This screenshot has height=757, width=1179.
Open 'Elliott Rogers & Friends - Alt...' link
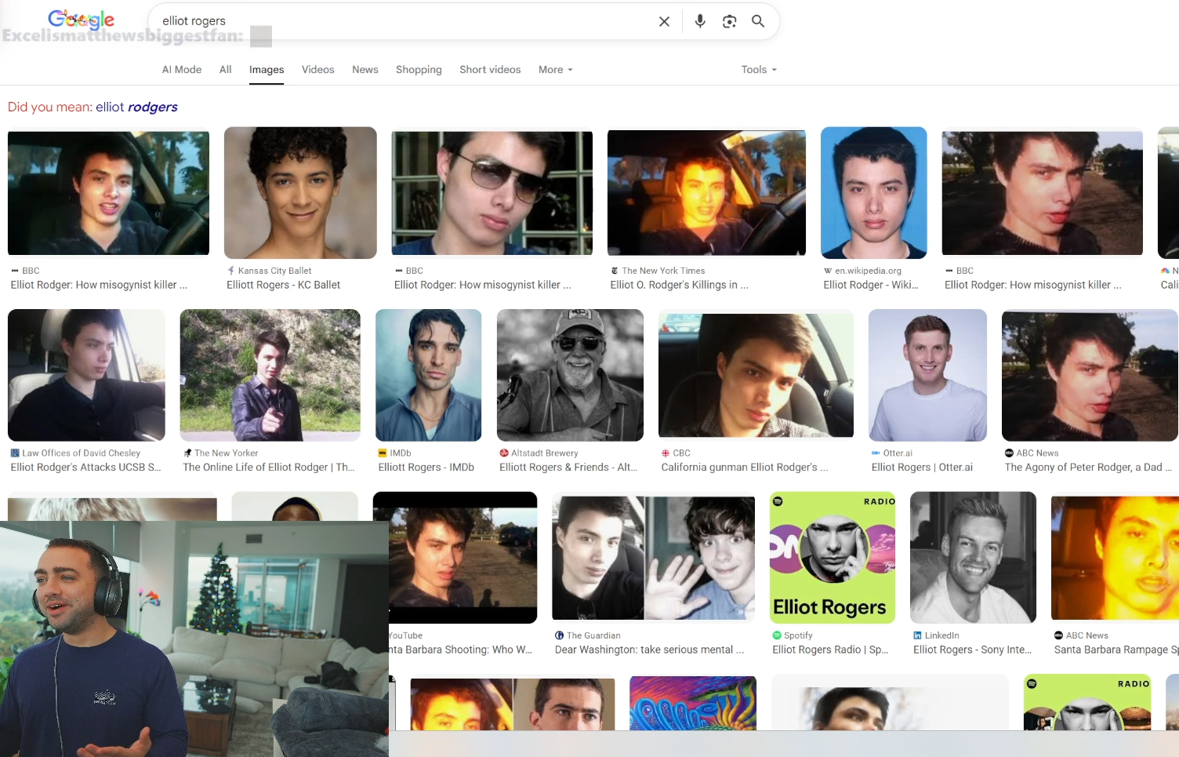[568, 467]
